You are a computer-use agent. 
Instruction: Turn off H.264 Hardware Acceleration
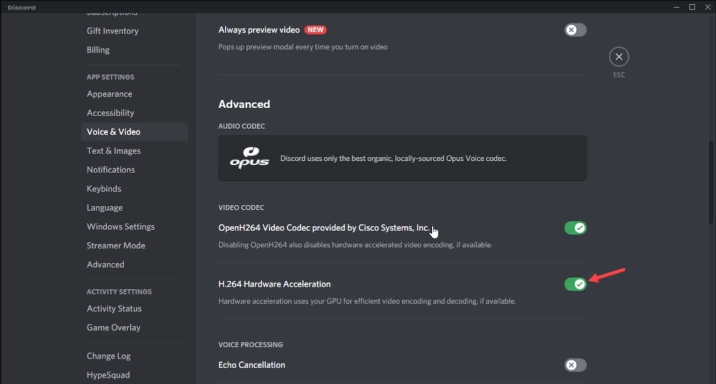[575, 284]
